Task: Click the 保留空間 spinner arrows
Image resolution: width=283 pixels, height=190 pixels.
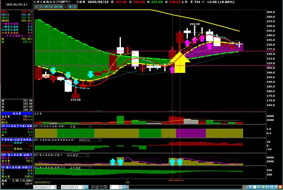Action: pos(120,187)
